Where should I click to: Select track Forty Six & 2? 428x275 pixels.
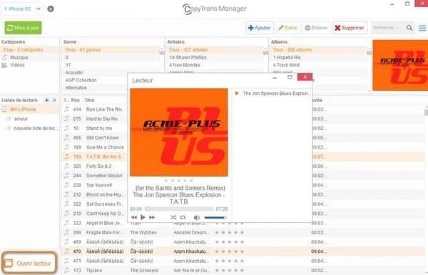coord(98,166)
